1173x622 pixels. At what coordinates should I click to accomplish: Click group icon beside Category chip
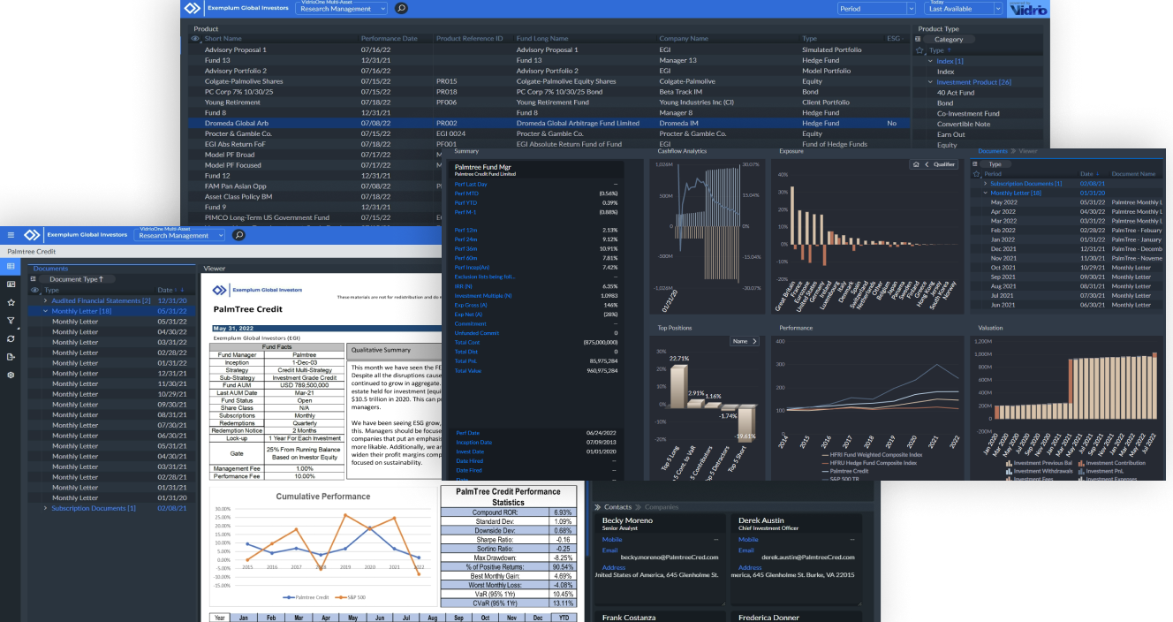pos(918,39)
